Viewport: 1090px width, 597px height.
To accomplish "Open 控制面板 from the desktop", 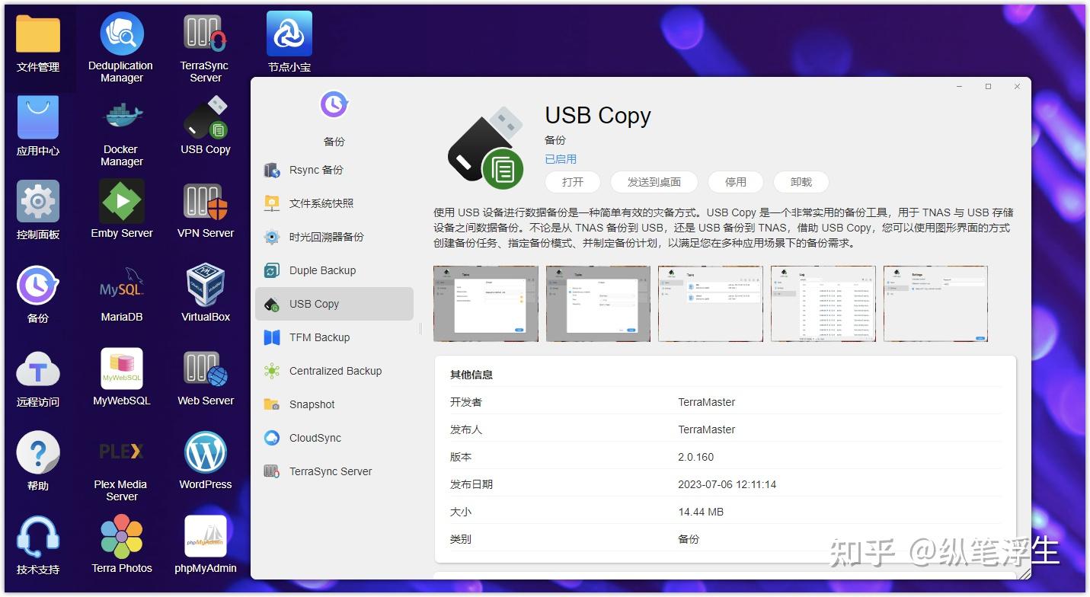I will [x=37, y=209].
